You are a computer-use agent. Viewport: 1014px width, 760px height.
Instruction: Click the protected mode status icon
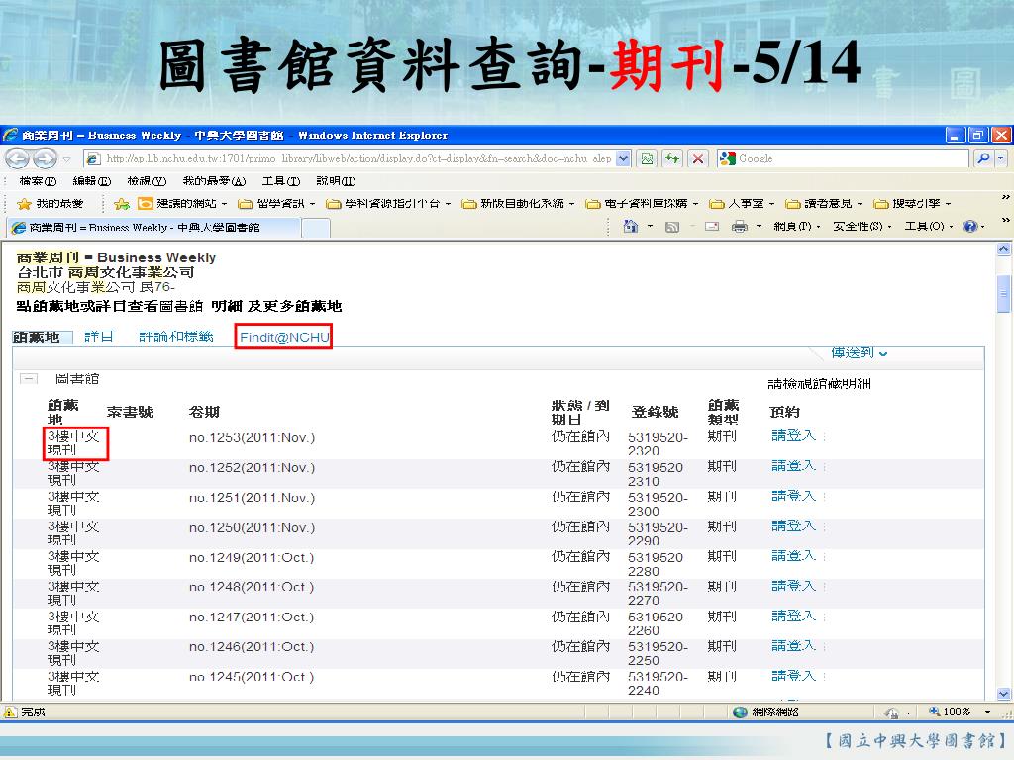(891, 712)
